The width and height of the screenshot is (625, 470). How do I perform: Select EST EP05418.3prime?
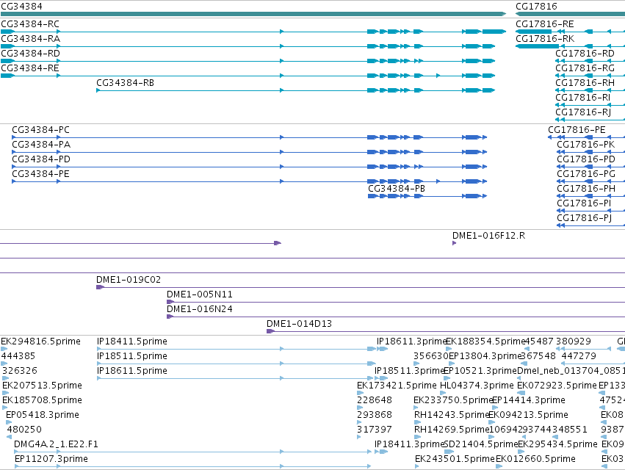(43, 415)
